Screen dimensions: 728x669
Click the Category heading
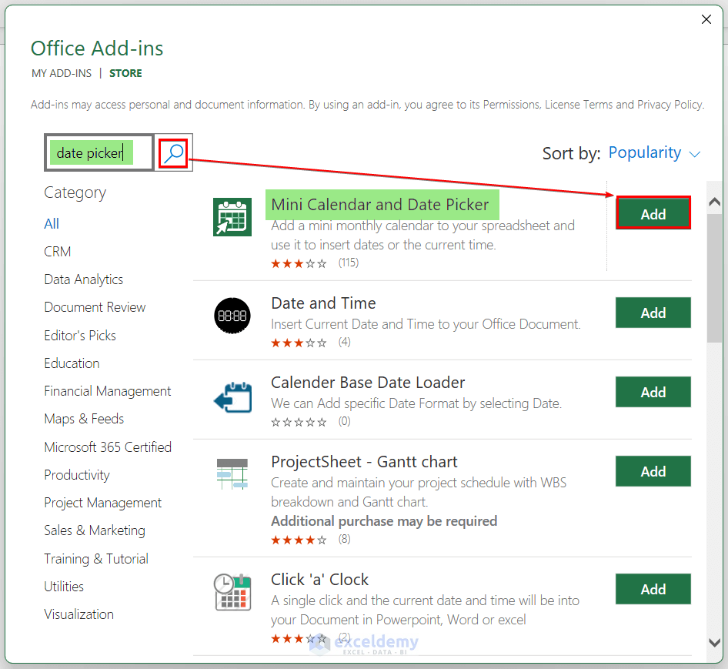click(75, 192)
